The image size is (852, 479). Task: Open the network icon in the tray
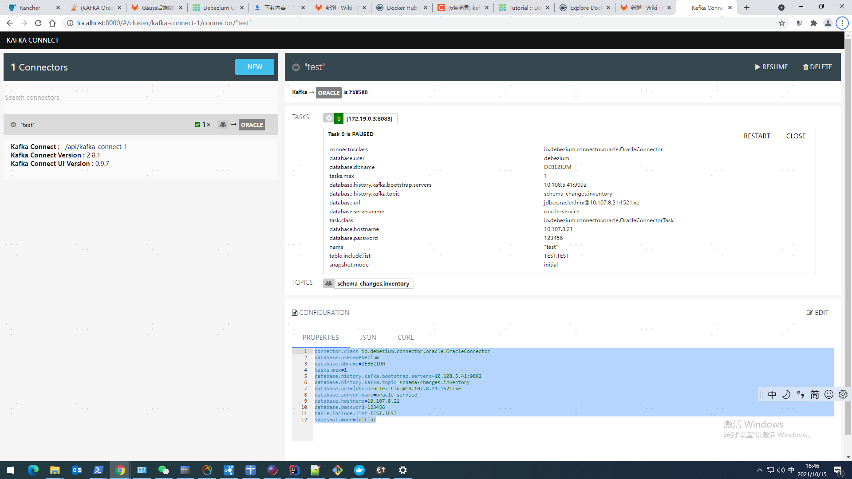point(770,470)
